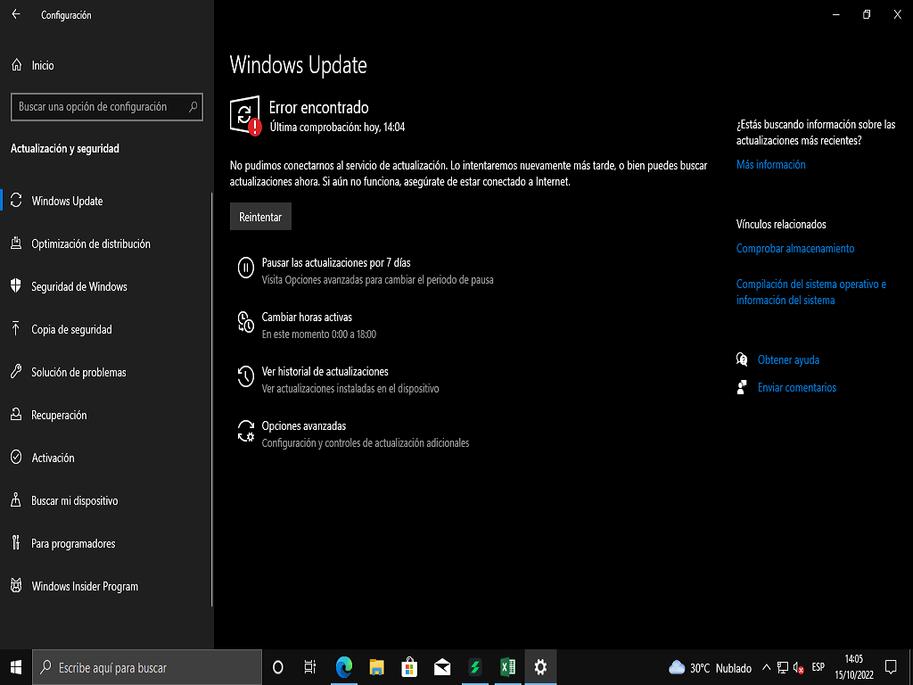This screenshot has height=685, width=913.
Task: Open Microsoft Store from the taskbar
Action: click(409, 667)
